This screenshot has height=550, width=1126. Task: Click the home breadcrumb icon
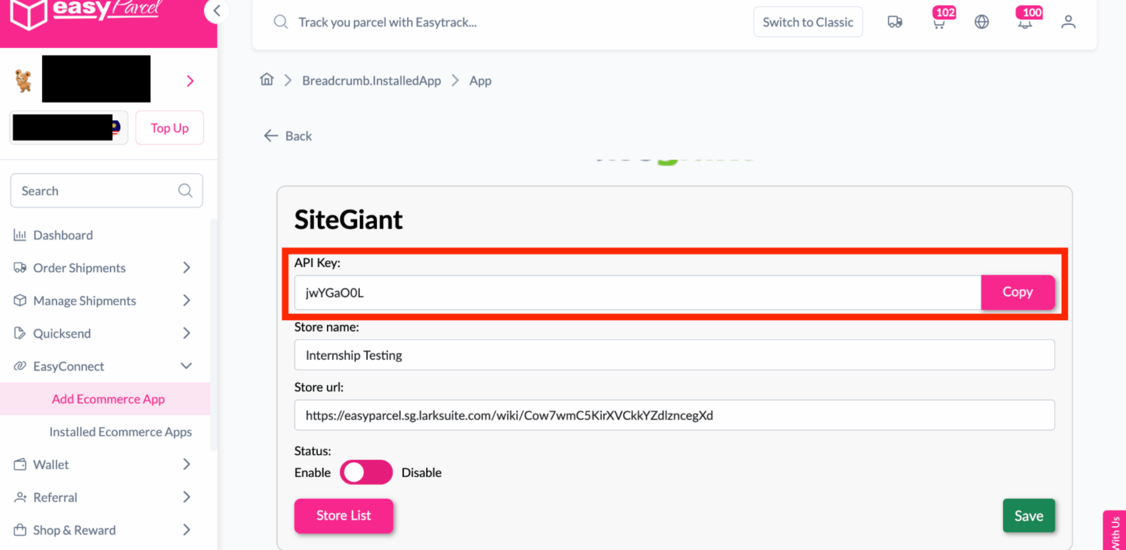pos(267,80)
